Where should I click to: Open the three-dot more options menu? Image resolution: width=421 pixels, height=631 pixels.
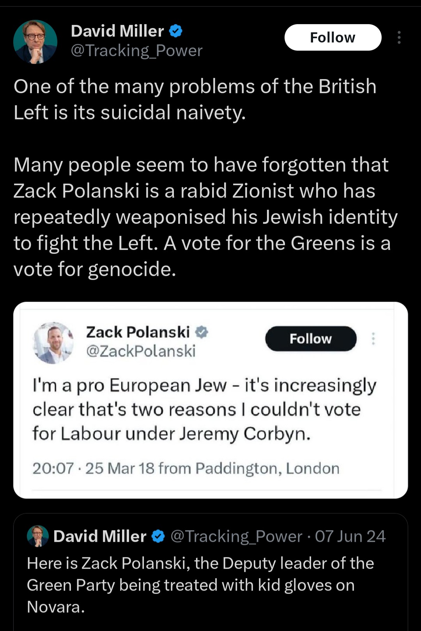[399, 37]
